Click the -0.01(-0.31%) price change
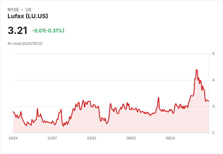 click(48, 31)
